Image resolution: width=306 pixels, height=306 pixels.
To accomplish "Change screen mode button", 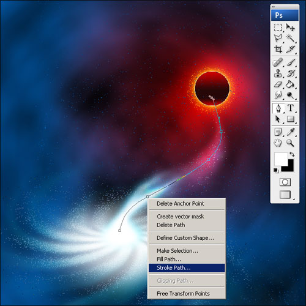I will (285, 195).
